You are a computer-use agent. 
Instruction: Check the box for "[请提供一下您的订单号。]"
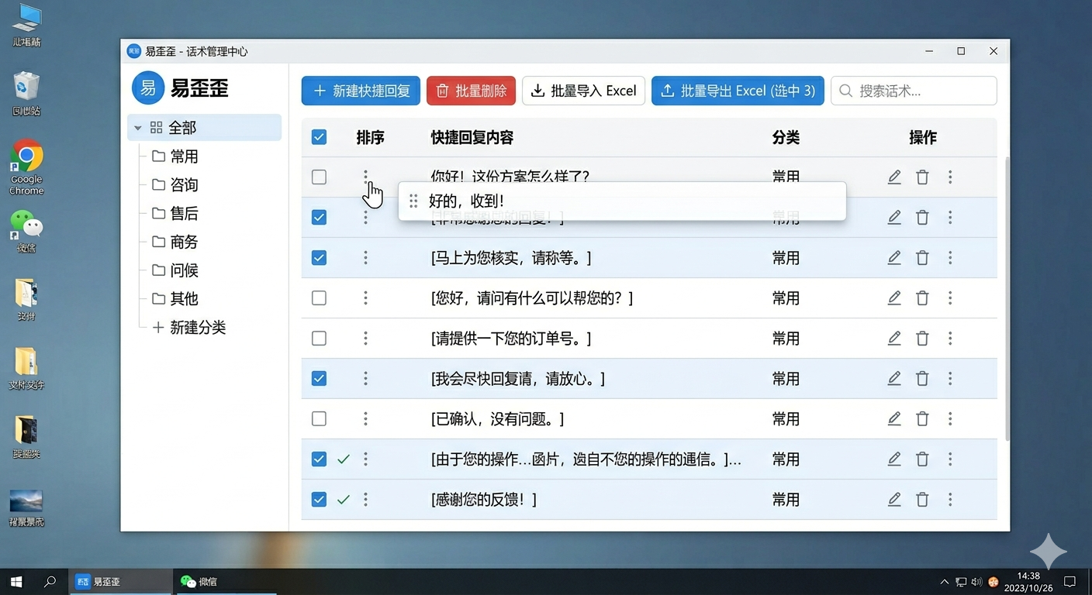pyautogui.click(x=319, y=338)
